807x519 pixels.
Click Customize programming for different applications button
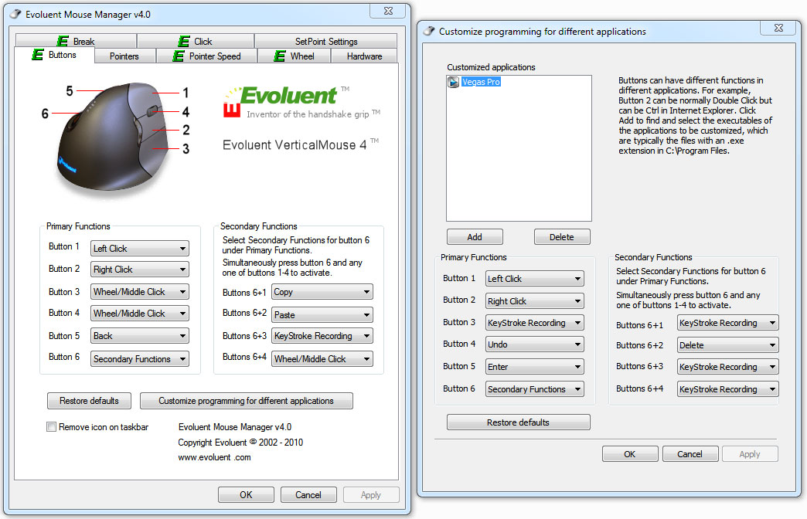click(246, 401)
